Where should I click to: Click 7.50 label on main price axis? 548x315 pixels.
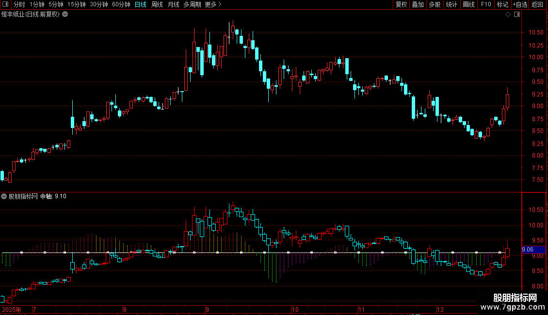[x=537, y=179]
